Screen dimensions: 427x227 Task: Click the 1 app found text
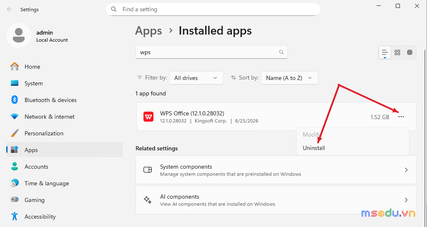pyautogui.click(x=151, y=94)
